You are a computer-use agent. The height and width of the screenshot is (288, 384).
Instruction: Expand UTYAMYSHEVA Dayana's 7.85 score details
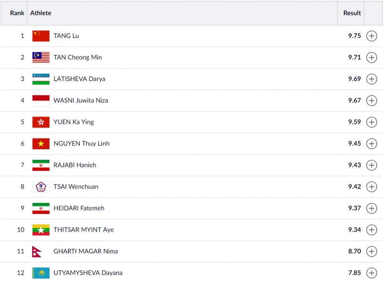tap(371, 273)
